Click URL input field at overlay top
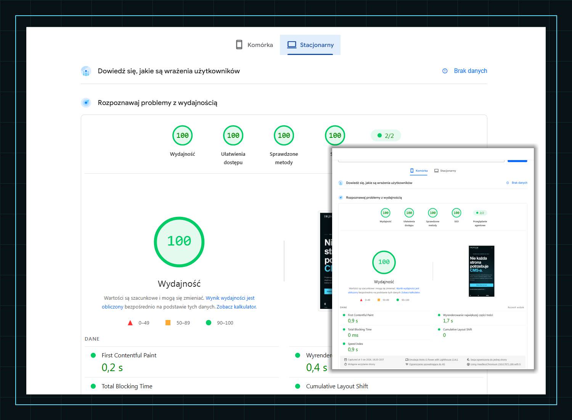The height and width of the screenshot is (420, 572). pyautogui.click(x=421, y=160)
